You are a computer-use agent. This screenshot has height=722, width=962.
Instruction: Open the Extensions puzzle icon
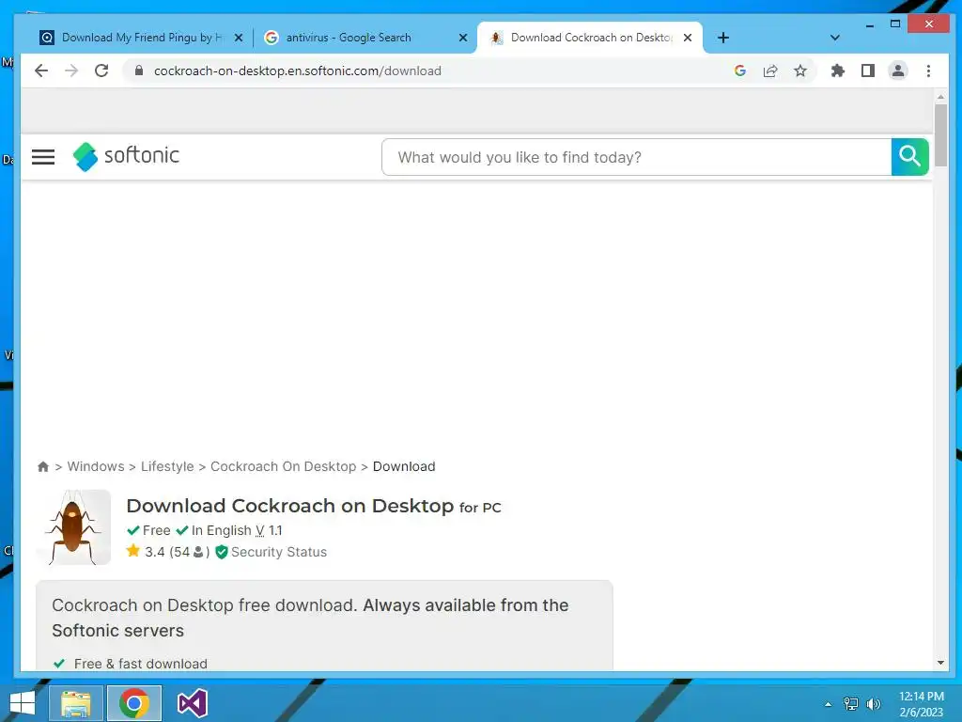tap(837, 71)
